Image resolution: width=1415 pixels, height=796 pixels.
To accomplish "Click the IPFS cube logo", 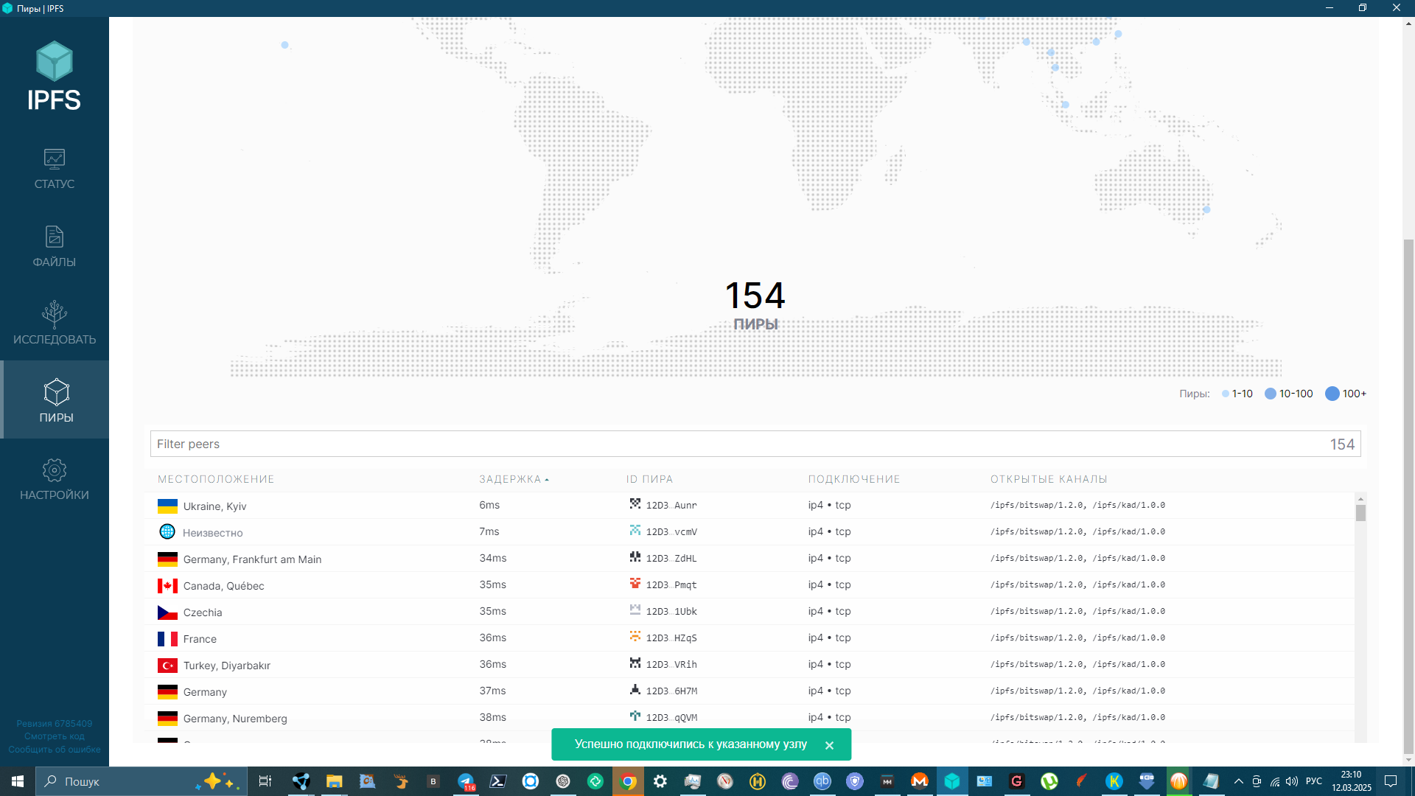I will tap(55, 62).
